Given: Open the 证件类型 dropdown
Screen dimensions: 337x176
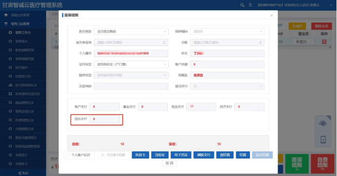Looking at the screenshot, I should click(131, 64).
